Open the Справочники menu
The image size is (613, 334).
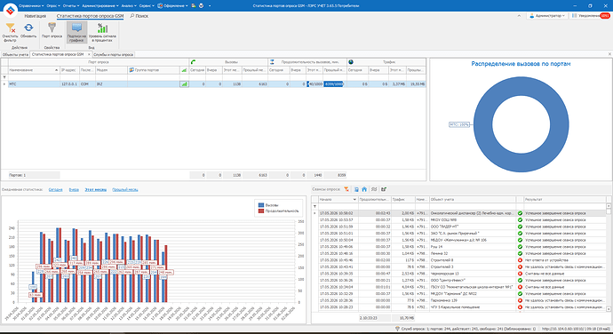[x=31, y=6]
